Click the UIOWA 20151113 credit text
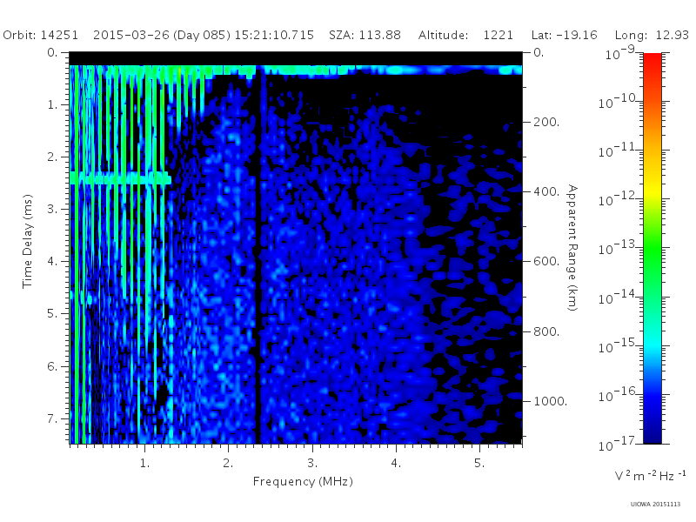The height and width of the screenshot is (522, 696). click(655, 504)
